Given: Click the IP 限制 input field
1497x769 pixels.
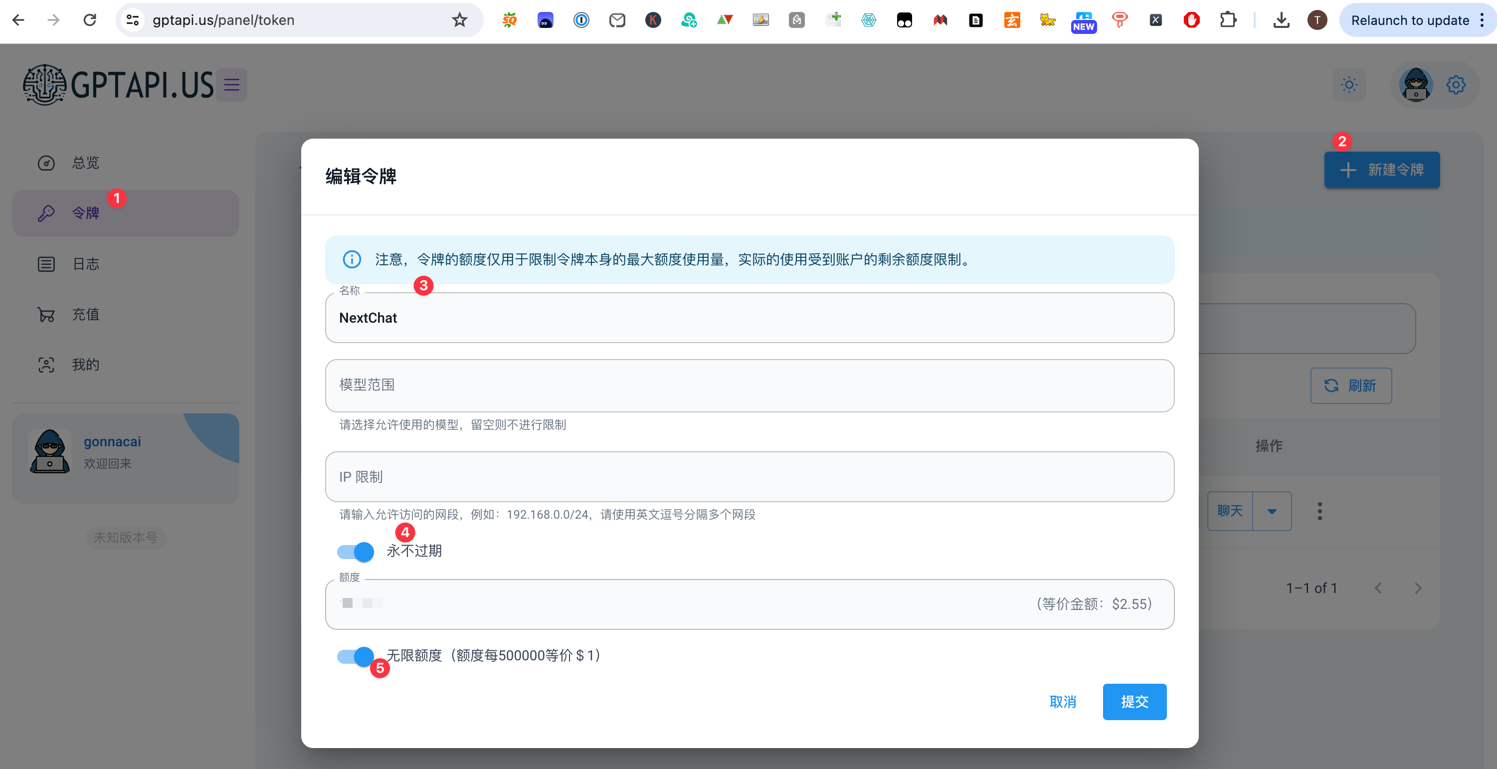Looking at the screenshot, I should pos(749,477).
